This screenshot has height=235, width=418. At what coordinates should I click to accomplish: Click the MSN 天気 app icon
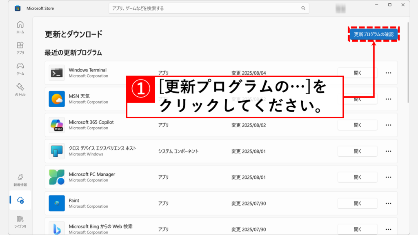[57, 99]
